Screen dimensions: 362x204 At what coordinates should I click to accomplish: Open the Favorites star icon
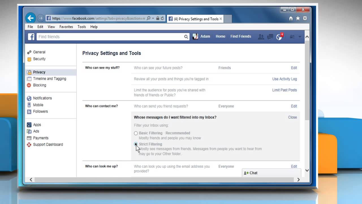[298, 18]
